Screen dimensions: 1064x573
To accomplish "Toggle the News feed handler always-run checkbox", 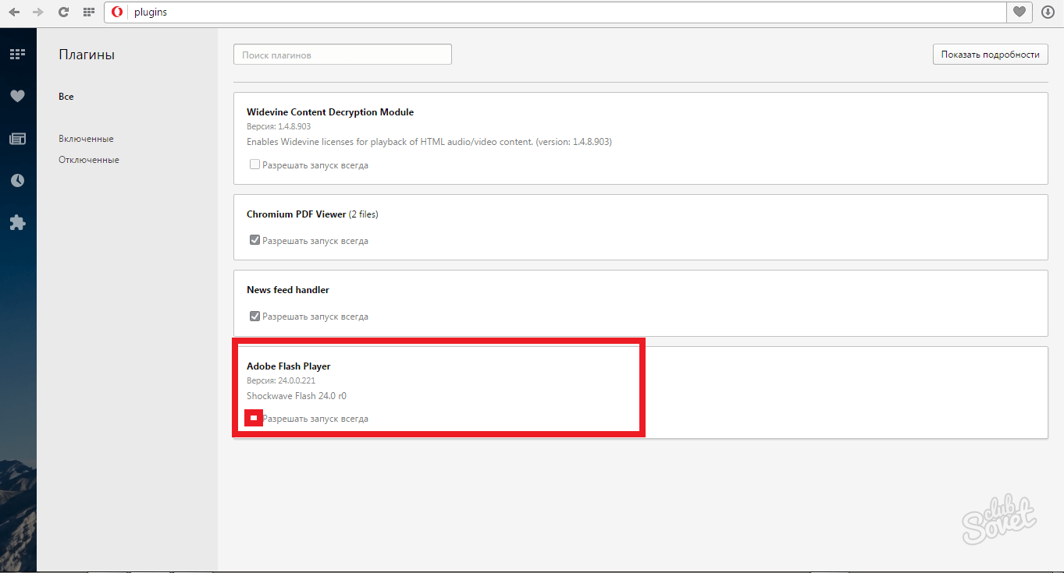I will click(x=254, y=316).
